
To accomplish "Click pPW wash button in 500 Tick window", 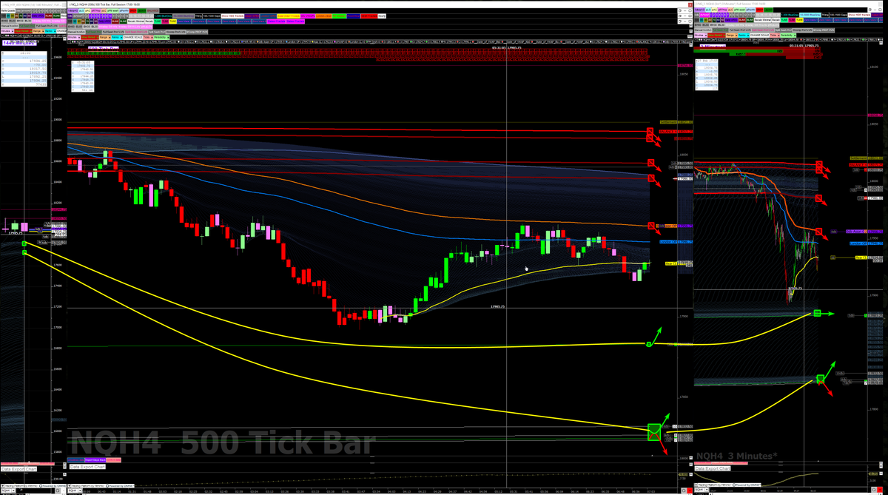I will pyautogui.click(x=113, y=10).
